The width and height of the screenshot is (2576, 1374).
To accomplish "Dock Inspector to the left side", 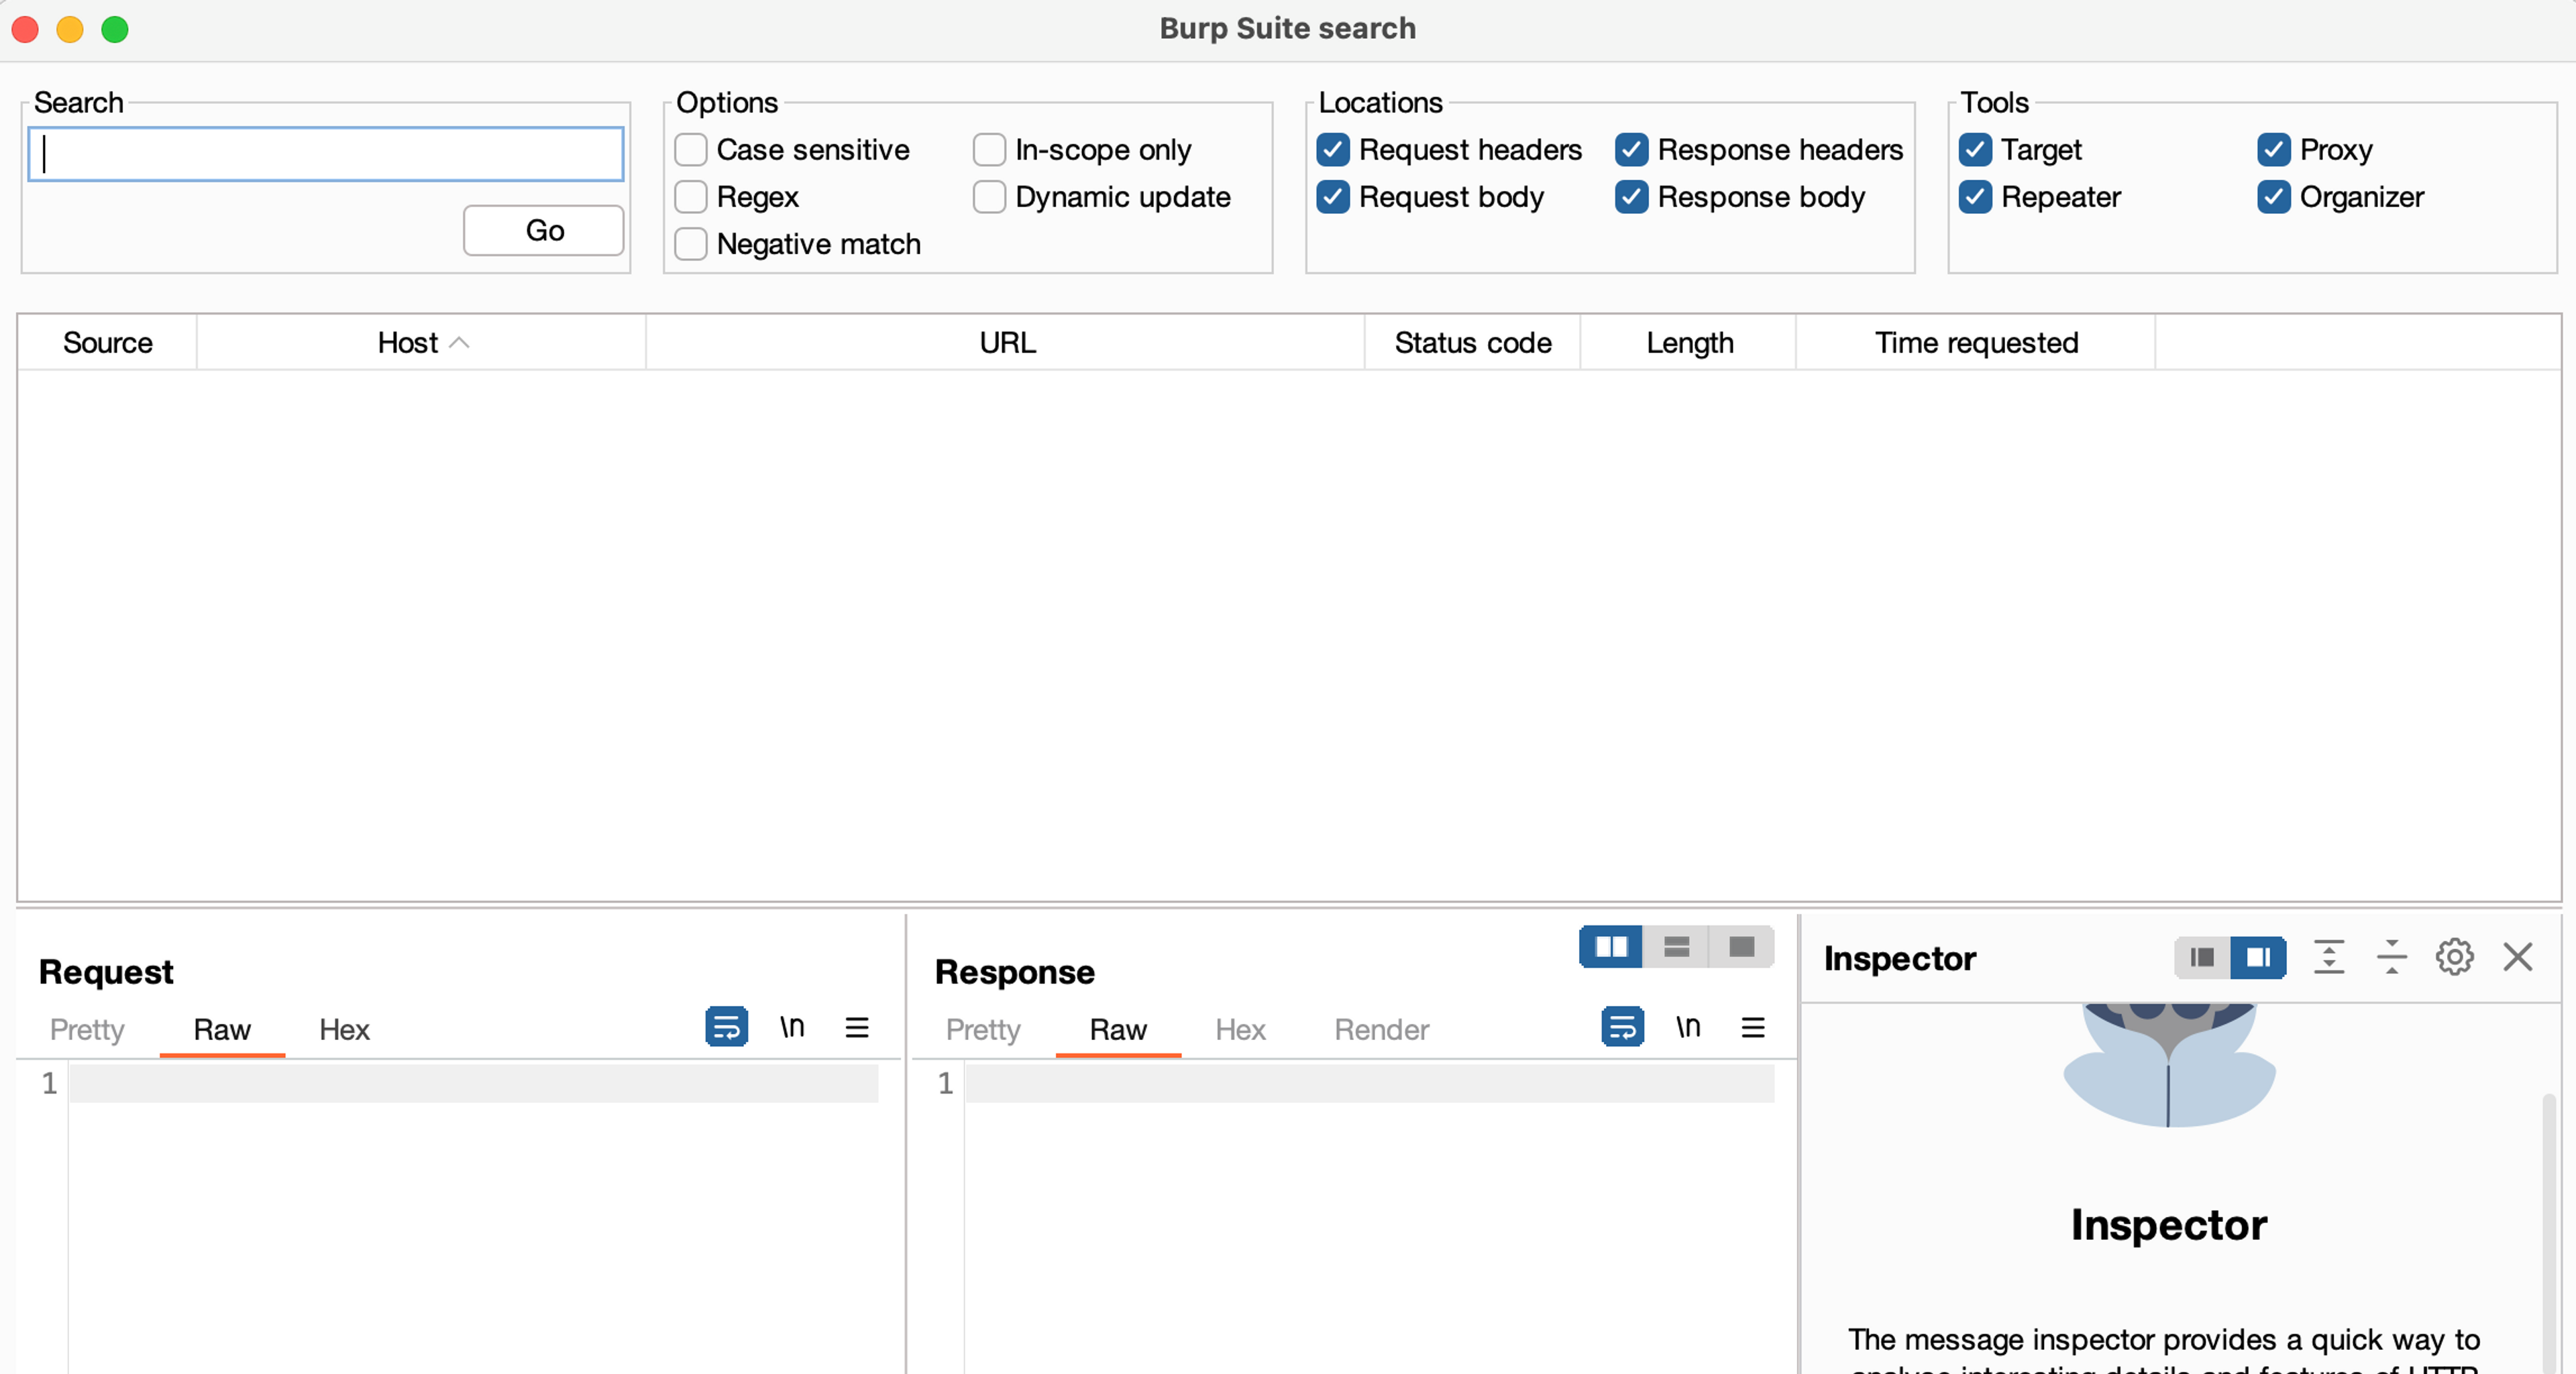I will click(x=2201, y=958).
